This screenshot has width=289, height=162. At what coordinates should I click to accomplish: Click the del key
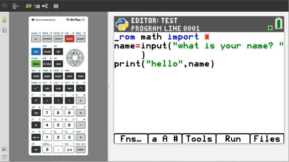tap(58, 52)
